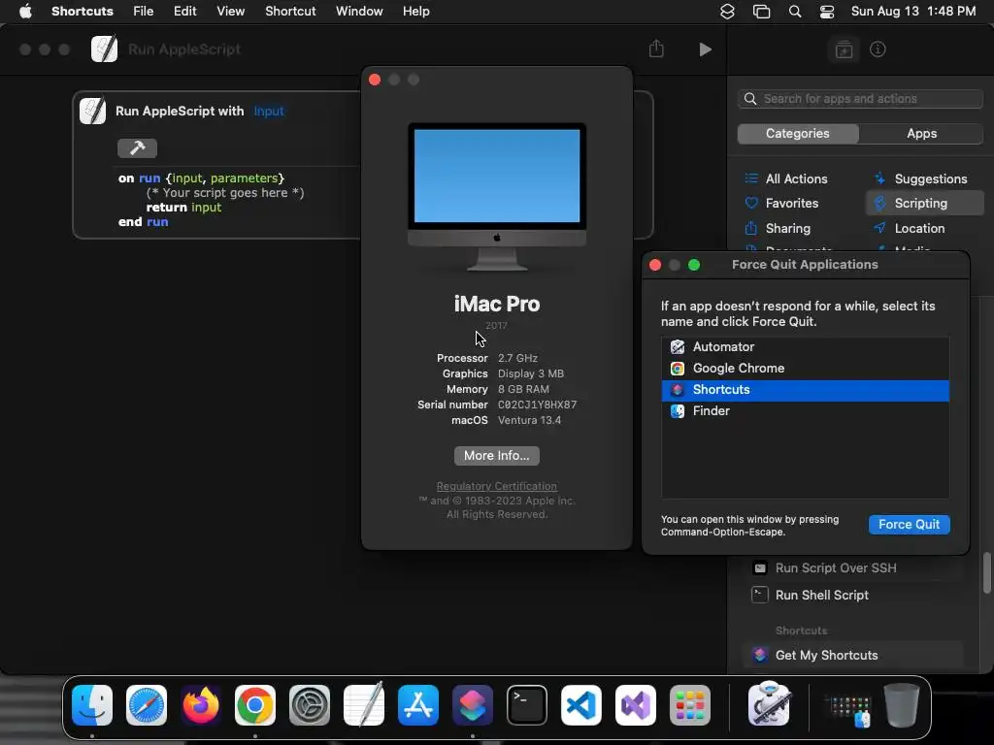The height and width of the screenshot is (745, 994).
Task: Open the View menu
Action: pyautogui.click(x=231, y=12)
